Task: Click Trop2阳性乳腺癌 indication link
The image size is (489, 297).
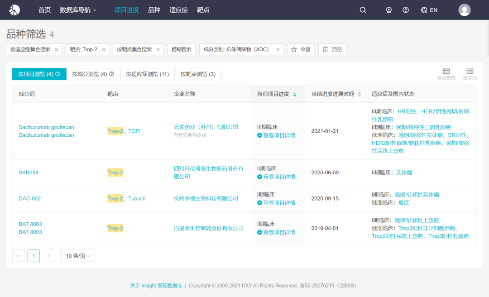Action: tap(448, 236)
